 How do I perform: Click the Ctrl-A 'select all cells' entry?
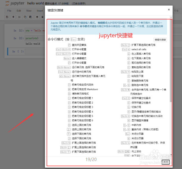pos(134,49)
